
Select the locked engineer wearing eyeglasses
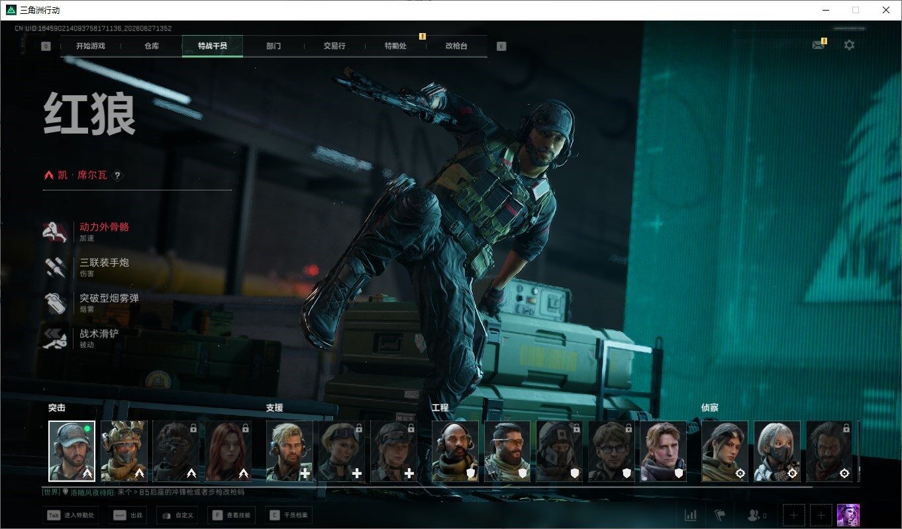(x=612, y=451)
